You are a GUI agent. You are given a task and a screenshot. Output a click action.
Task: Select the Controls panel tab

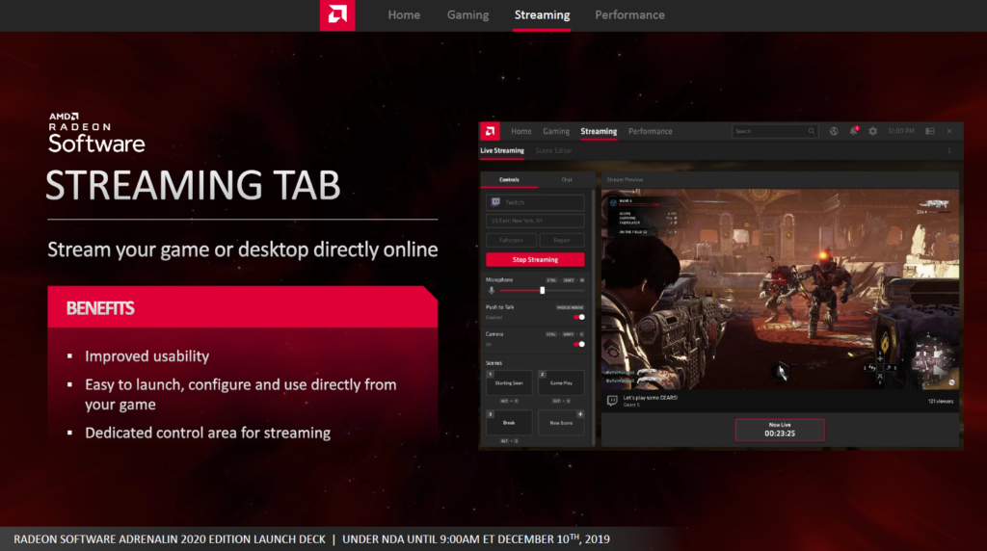[x=509, y=180]
